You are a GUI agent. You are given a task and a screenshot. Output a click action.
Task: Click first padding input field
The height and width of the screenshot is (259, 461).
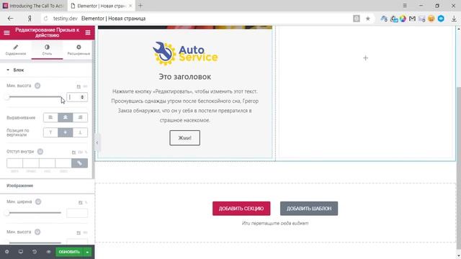[x=14, y=163]
